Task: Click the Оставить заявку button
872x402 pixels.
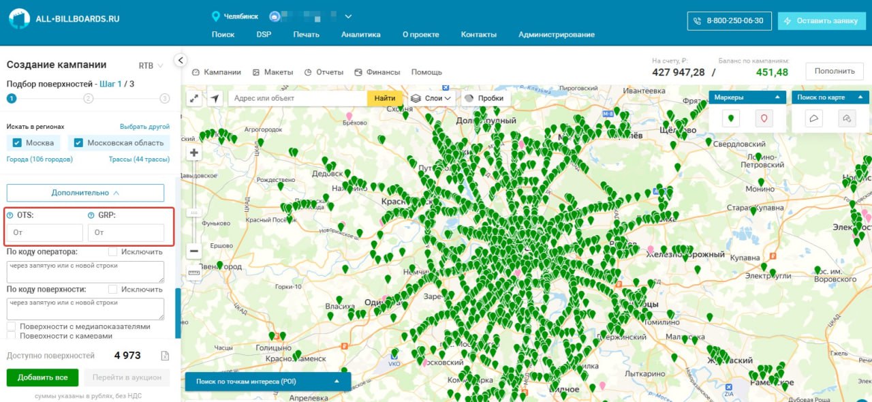Action: 822,21
